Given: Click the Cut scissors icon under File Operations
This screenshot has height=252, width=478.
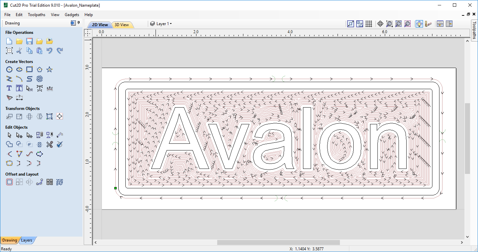Looking at the screenshot, I should pos(19,51).
